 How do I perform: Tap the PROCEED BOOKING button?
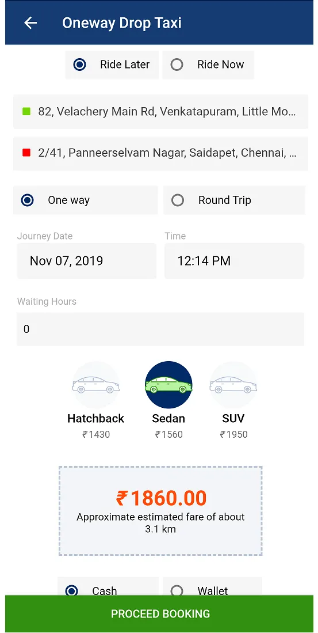[x=159, y=613]
